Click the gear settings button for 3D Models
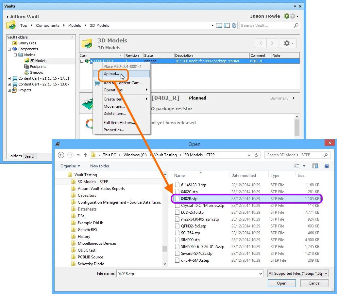This screenshot has height=294, width=337. [288, 43]
